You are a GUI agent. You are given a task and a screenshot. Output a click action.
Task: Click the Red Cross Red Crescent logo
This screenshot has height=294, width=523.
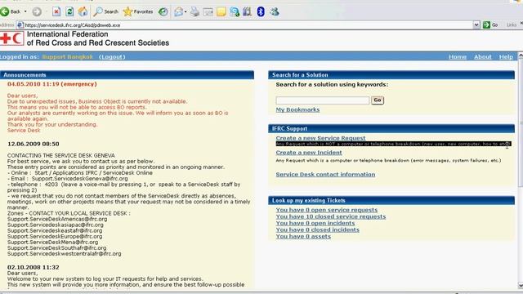click(x=12, y=38)
